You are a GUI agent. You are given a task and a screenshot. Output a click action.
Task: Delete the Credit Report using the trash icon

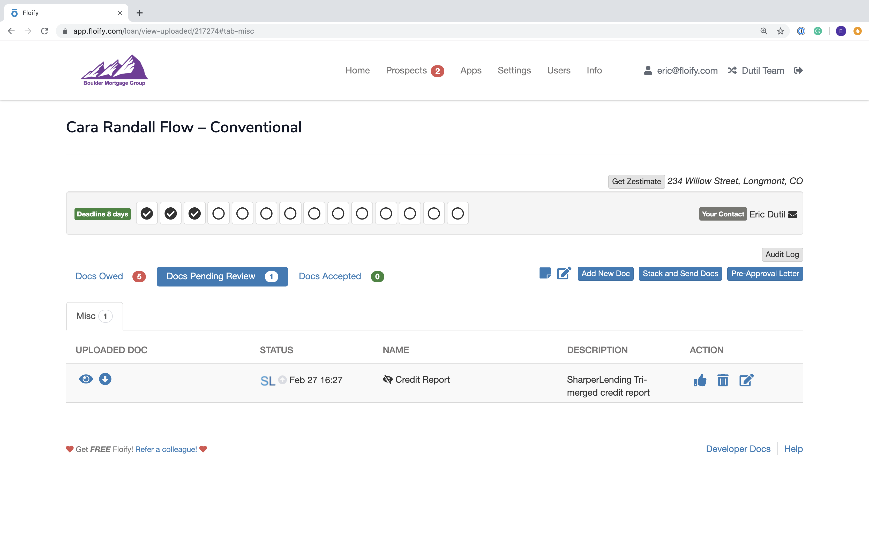click(723, 380)
